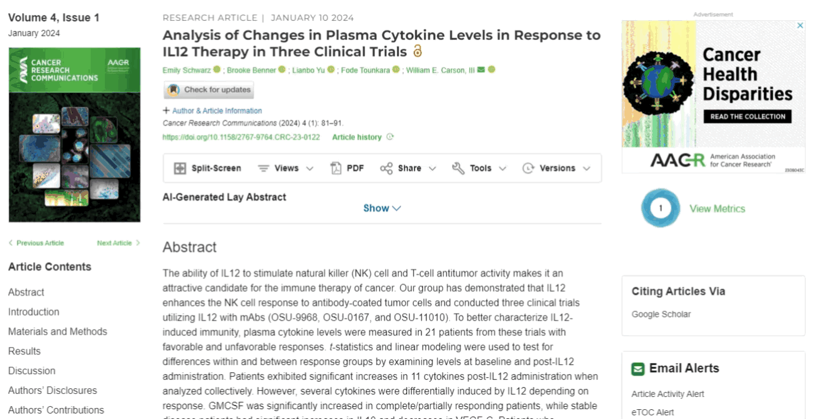Click the Split-Screen icon
Viewport: 836px width, 419px height.
(x=180, y=168)
